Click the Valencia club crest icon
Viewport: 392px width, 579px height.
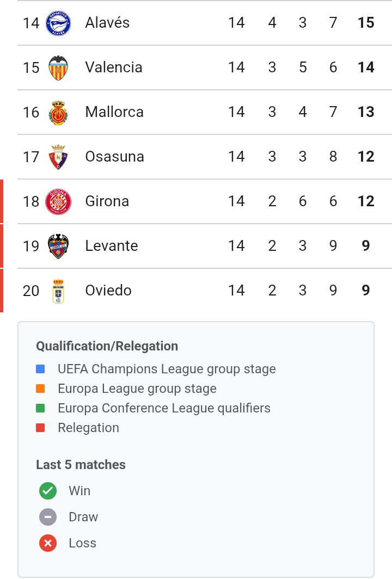(x=58, y=67)
